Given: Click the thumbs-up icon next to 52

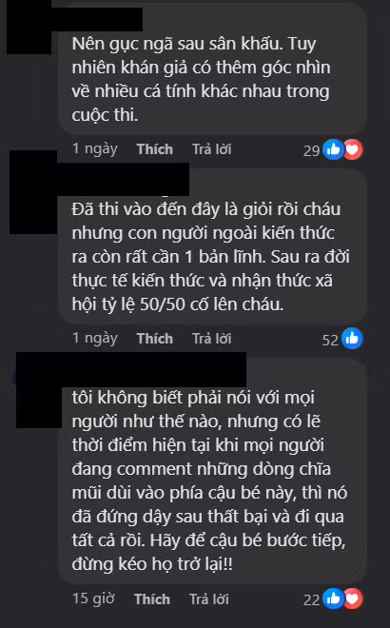Looking at the screenshot, I should 352,339.
